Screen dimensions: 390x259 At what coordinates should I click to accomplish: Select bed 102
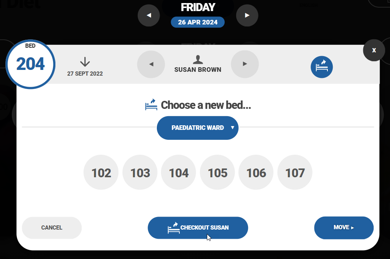101,173
